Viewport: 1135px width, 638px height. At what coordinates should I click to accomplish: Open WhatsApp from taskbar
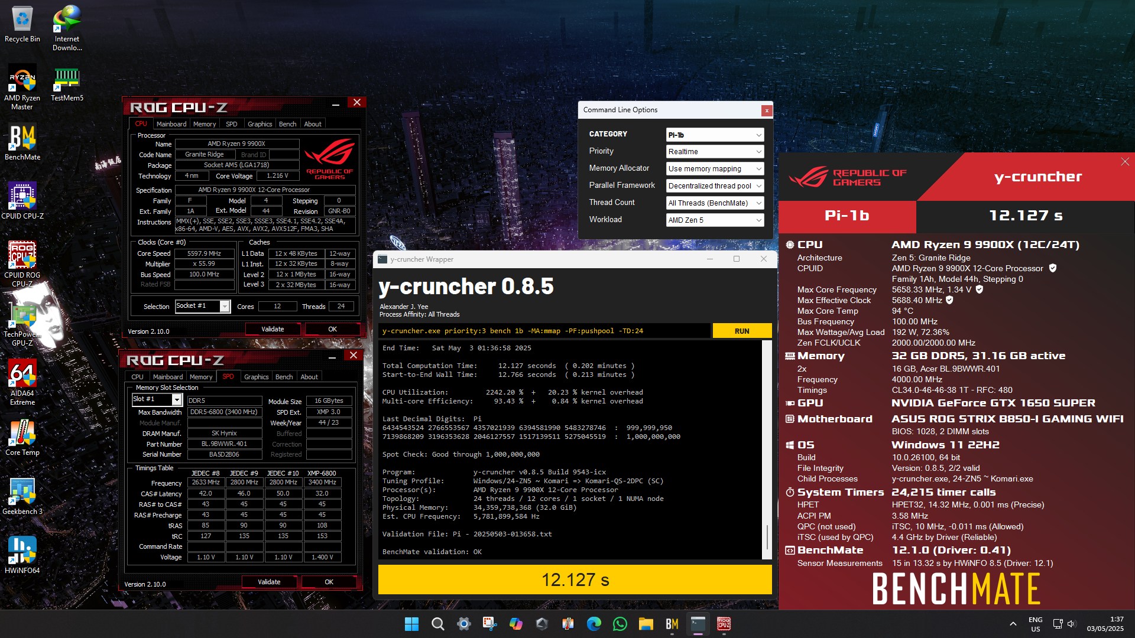[x=620, y=624]
